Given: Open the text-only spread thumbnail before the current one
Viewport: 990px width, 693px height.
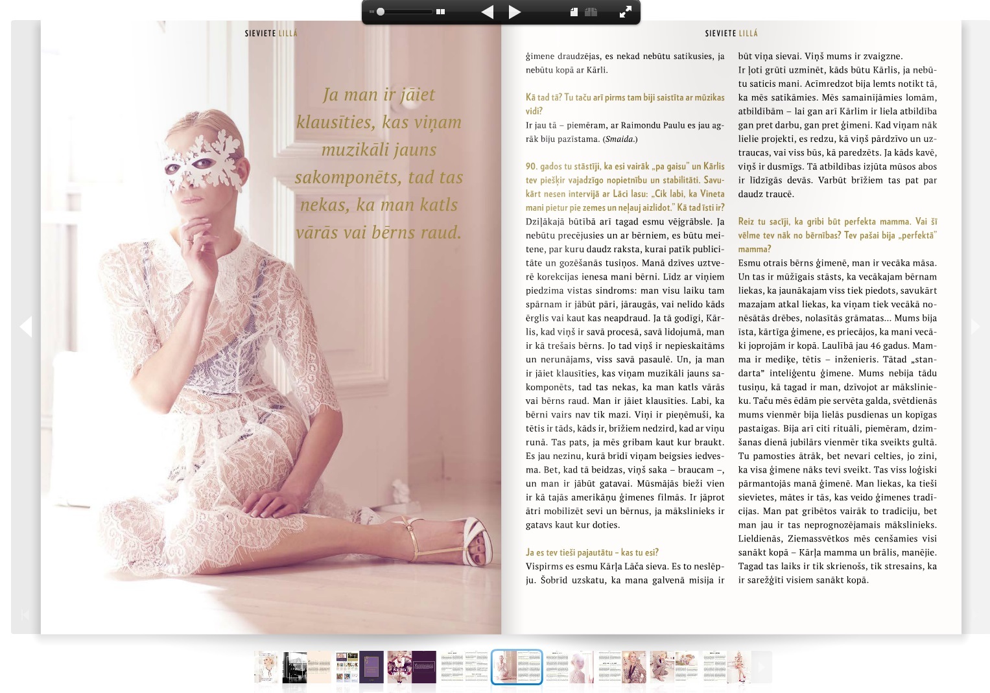Looking at the screenshot, I should (x=464, y=667).
